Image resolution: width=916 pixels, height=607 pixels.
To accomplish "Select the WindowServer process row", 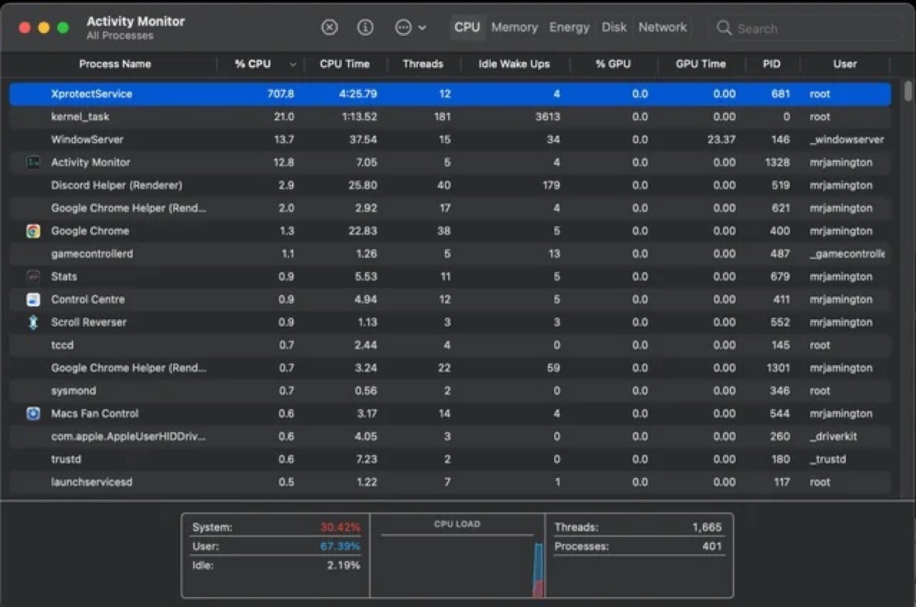I will [x=450, y=140].
